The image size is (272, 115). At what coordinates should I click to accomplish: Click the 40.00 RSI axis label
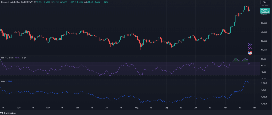pyautogui.click(x=263, y=72)
